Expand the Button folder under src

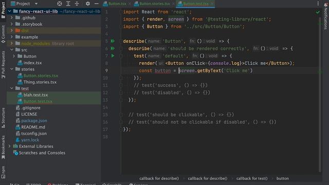tap(14, 56)
